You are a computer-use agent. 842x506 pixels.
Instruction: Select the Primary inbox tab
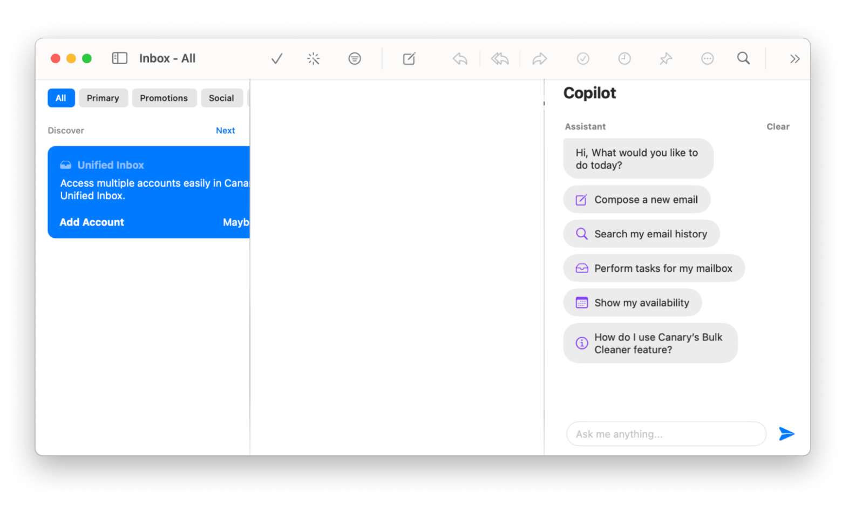click(x=103, y=98)
